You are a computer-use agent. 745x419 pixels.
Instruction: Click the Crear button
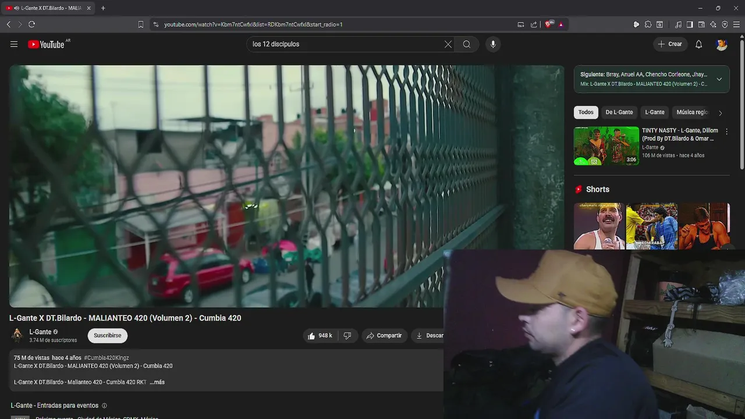coord(670,44)
